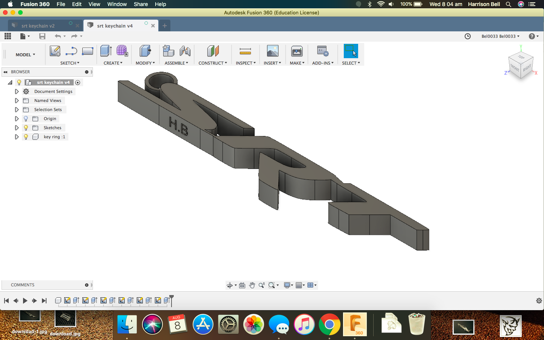Open timeline settings gear icon

point(539,301)
